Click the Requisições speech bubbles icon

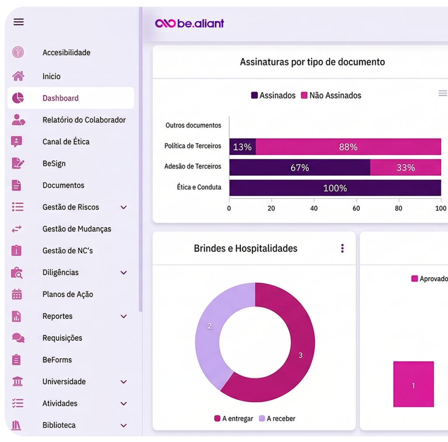pyautogui.click(x=18, y=338)
